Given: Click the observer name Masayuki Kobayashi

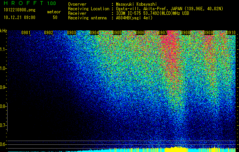Looking at the screenshot, I should tap(136, 4).
